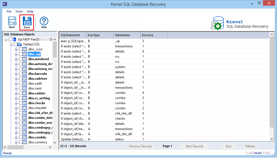Expand the dbo._icon tree node

coord(16,49)
